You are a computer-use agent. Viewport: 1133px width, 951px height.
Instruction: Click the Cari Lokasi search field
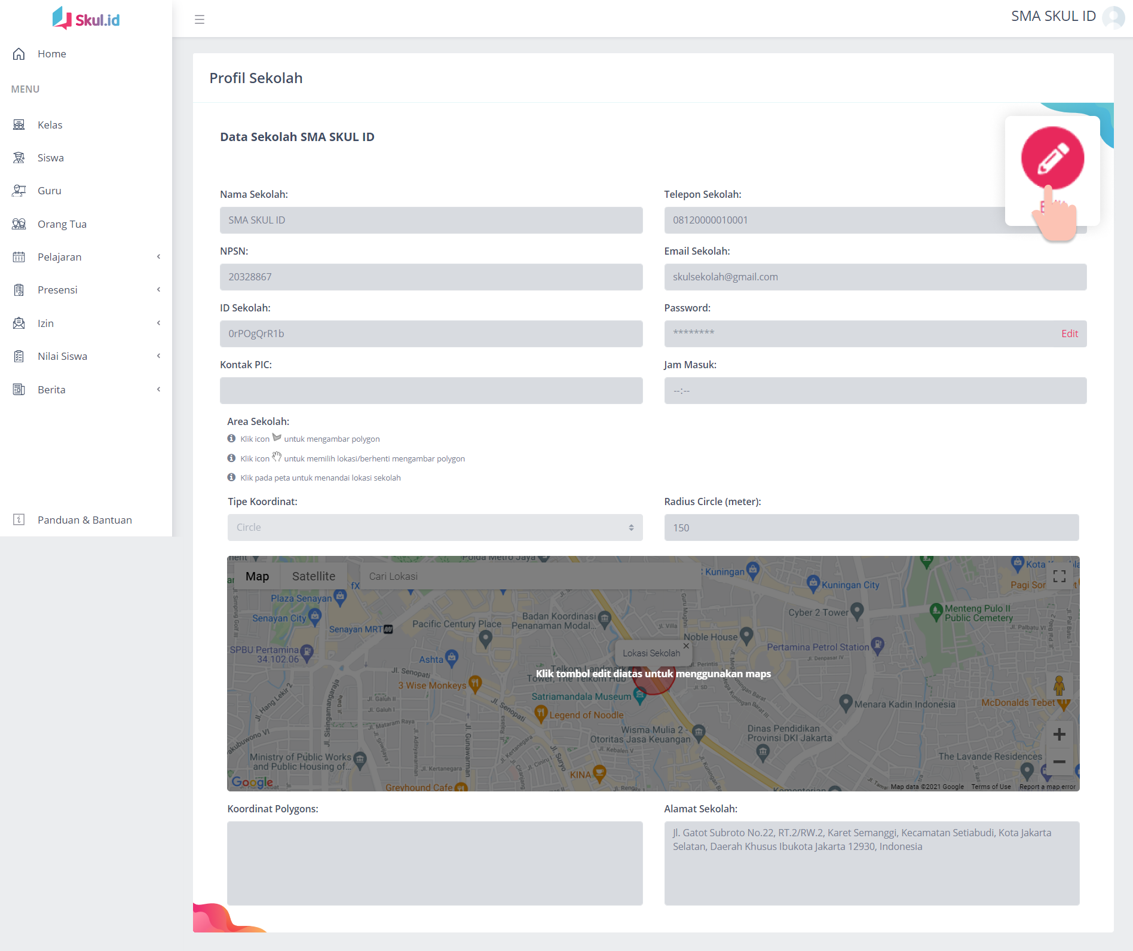pos(529,576)
